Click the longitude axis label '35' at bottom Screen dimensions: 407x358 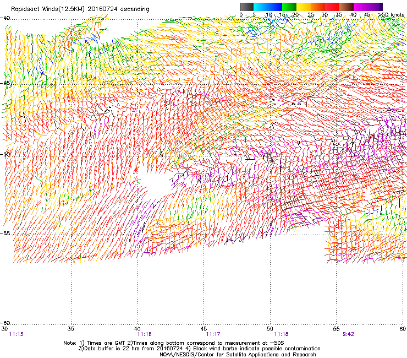point(70,329)
